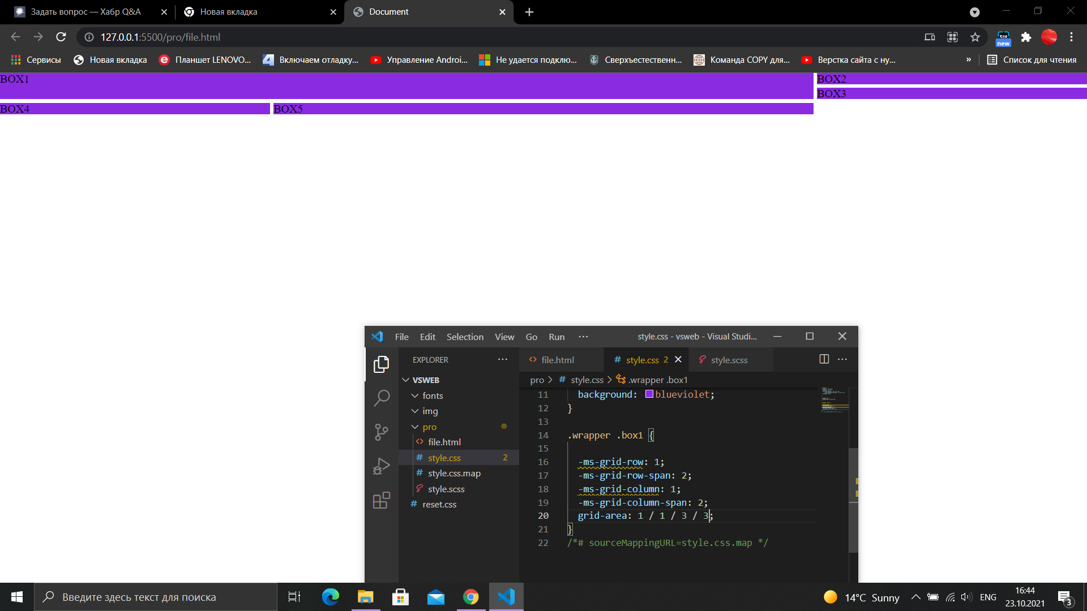Open Планшет LENOVO bookmark

click(x=205, y=59)
